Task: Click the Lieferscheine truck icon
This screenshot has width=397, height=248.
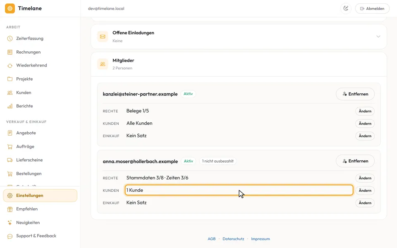Action: pyautogui.click(x=10, y=160)
